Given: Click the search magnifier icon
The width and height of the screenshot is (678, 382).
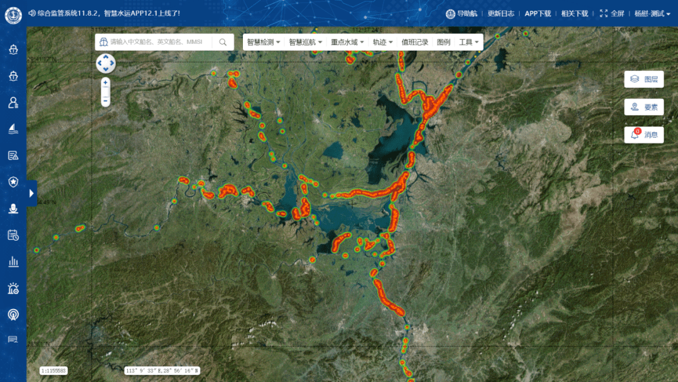Looking at the screenshot, I should pos(223,42).
